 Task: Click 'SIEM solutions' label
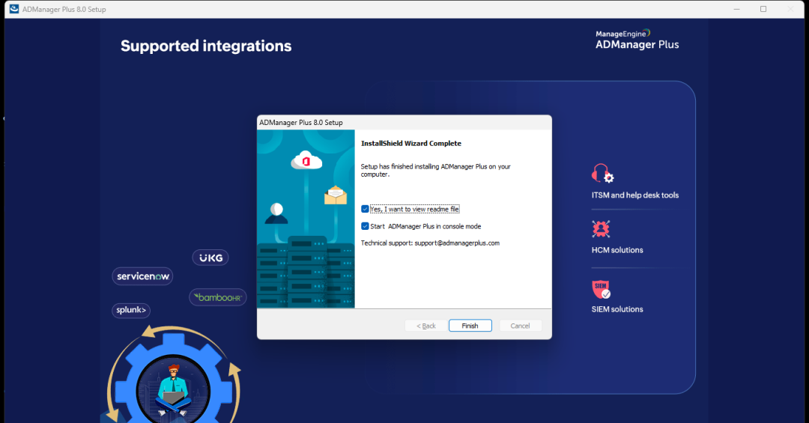pyautogui.click(x=617, y=309)
